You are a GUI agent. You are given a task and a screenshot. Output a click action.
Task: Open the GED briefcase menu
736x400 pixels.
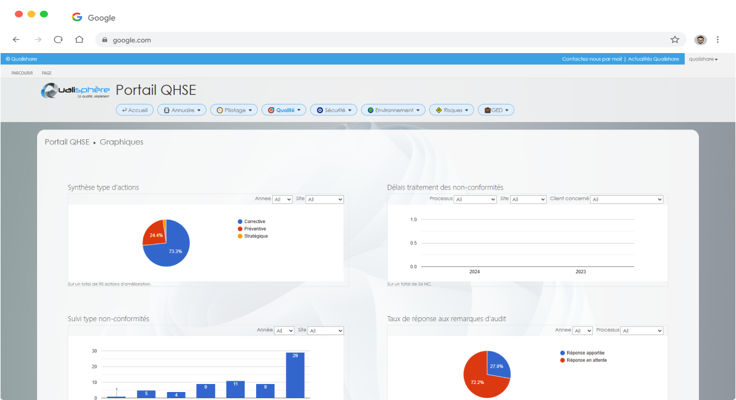point(496,110)
